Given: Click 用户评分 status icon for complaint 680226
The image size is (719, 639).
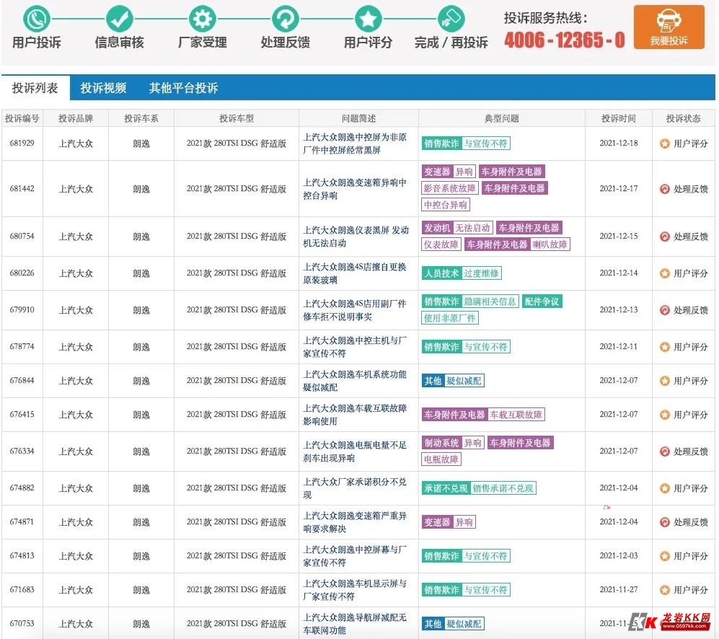Looking at the screenshot, I should click(x=664, y=273).
